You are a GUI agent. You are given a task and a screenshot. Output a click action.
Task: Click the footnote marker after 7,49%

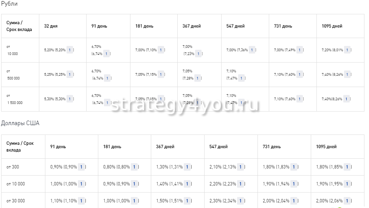[x=300, y=50]
